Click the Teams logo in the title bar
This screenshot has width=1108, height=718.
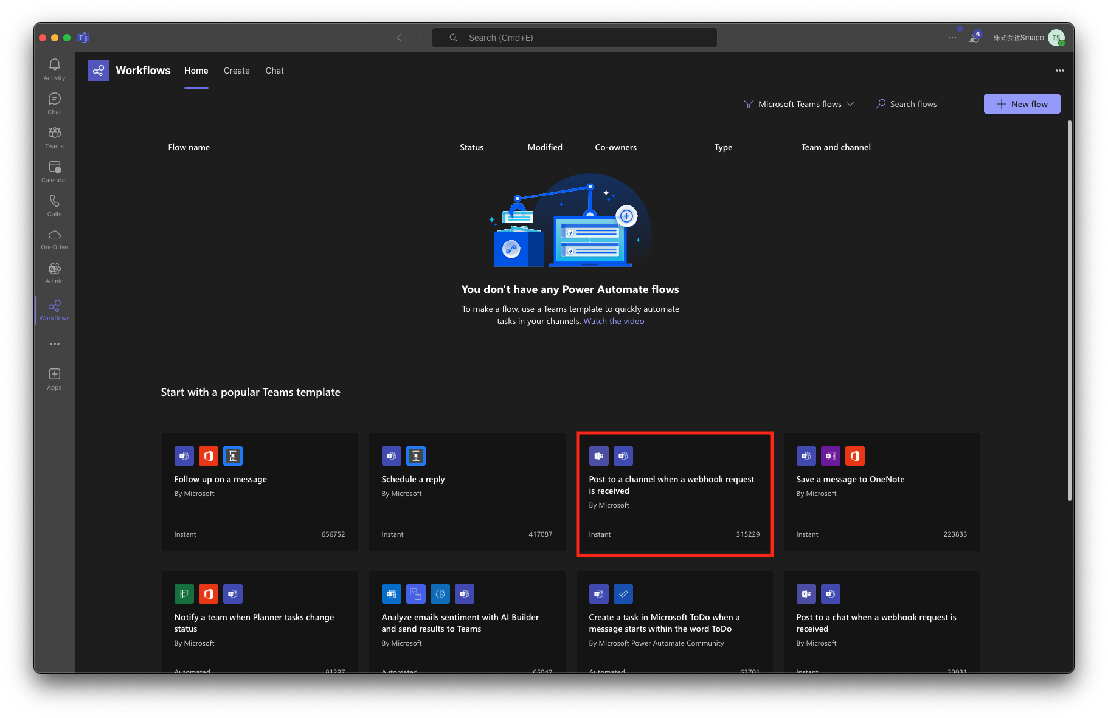click(84, 38)
